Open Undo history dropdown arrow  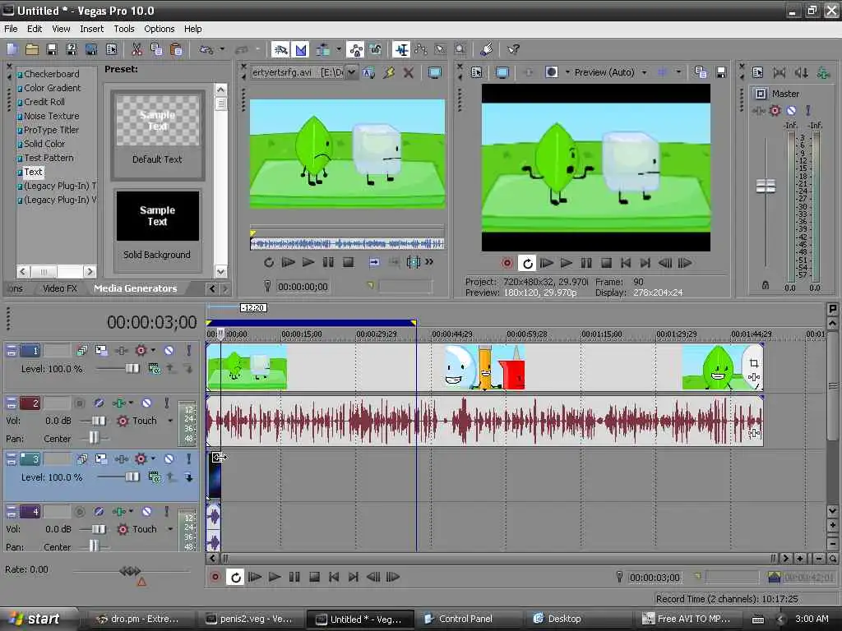[221, 50]
